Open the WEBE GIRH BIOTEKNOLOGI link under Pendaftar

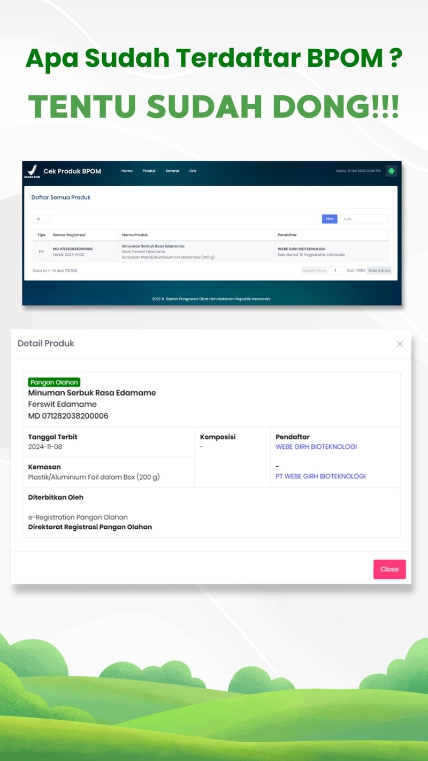click(316, 447)
